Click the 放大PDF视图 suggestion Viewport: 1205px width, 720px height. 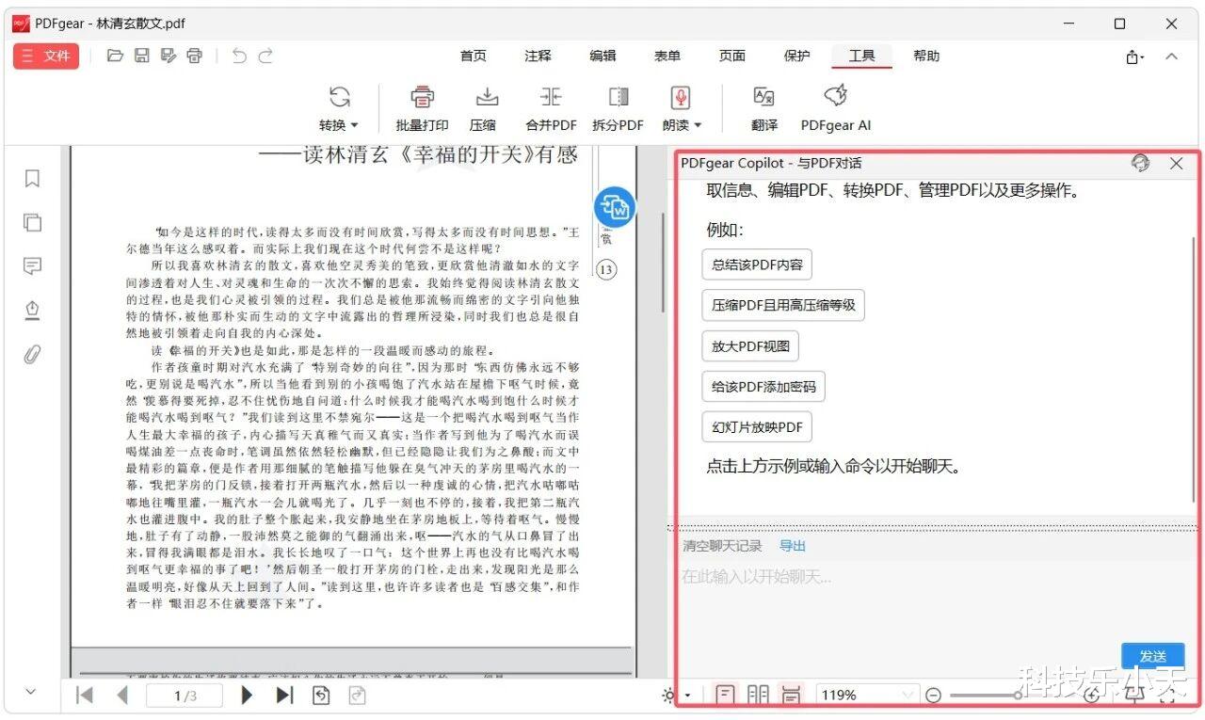point(750,345)
